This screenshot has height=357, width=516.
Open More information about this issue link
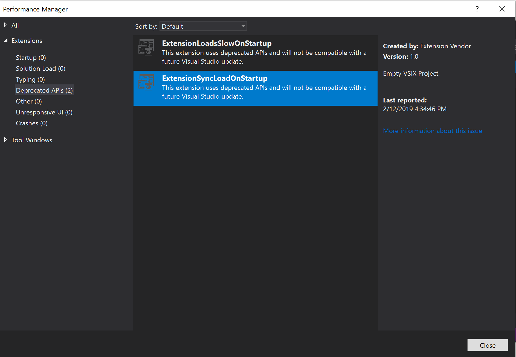(x=432, y=131)
